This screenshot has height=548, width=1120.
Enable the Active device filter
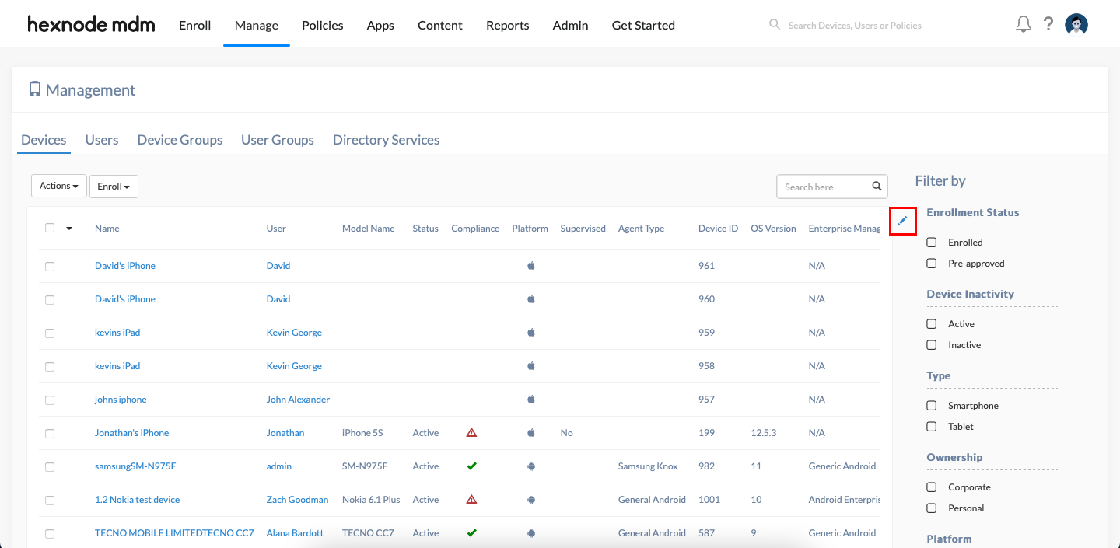coord(932,324)
